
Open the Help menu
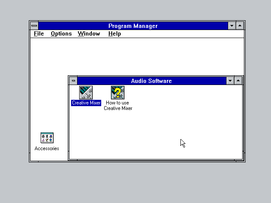[x=114, y=34]
